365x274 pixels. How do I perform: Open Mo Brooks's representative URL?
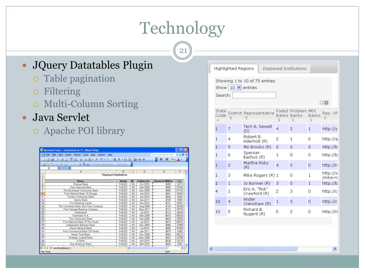[x=330, y=147]
